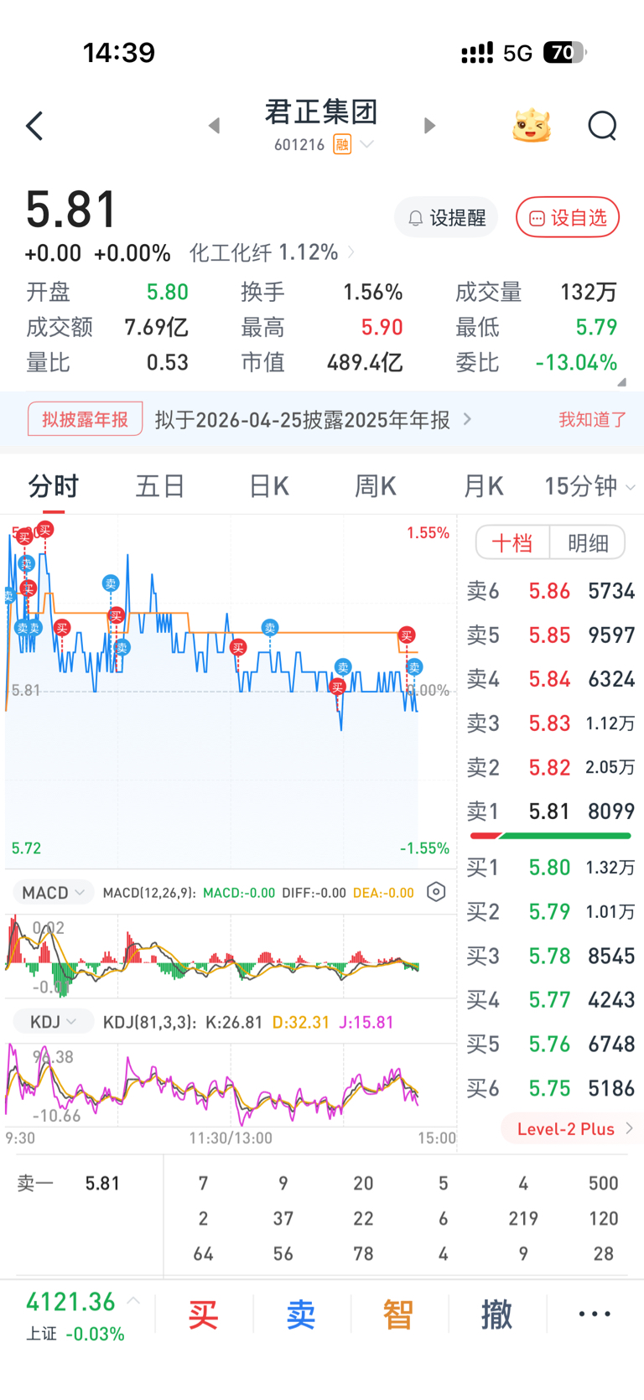Tap 卖一 5.81 queue label
Screen dimensions: 644x1400
pos(69,1184)
